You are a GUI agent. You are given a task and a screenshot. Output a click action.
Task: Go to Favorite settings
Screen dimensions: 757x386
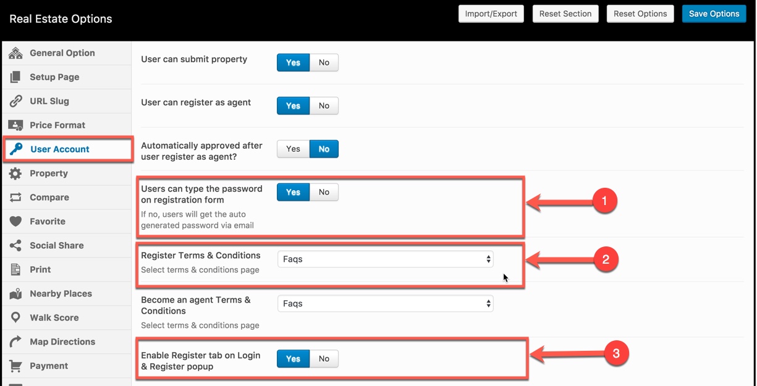tap(67, 222)
